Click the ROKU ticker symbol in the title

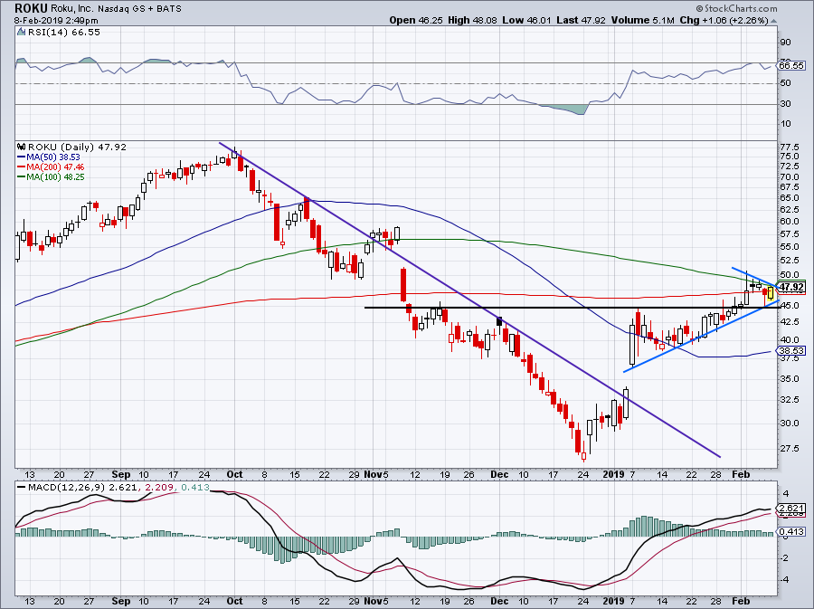[x=31, y=8]
